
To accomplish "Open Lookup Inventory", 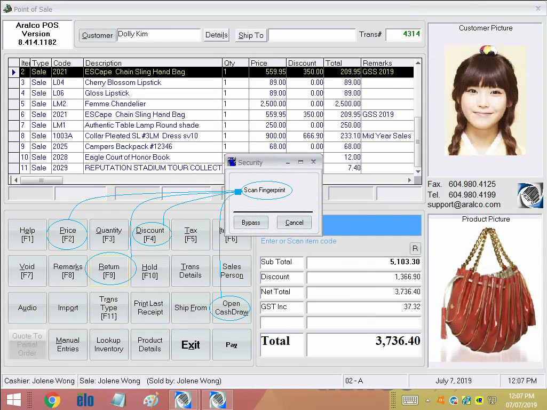I will [109, 344].
